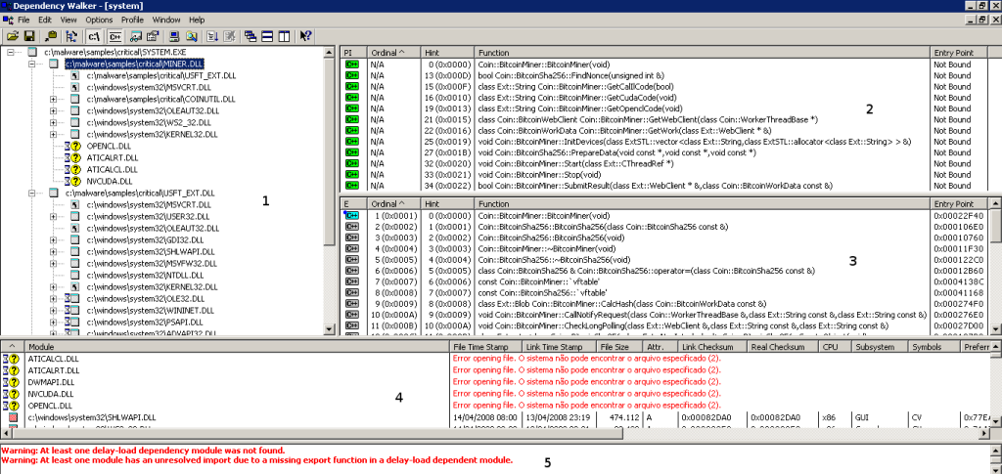Collapse the MINER.DLL tree node
The height and width of the screenshot is (474, 1002).
click(32, 64)
